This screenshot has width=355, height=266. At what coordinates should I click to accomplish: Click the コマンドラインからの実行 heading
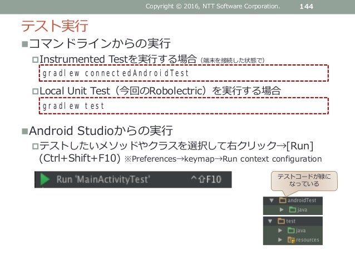pyautogui.click(x=100, y=43)
